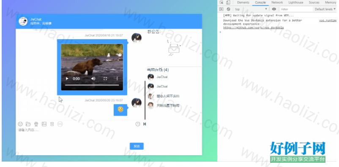The image size is (339, 167).
Task: Select the fourth online member in list
Action: [x=164, y=105]
